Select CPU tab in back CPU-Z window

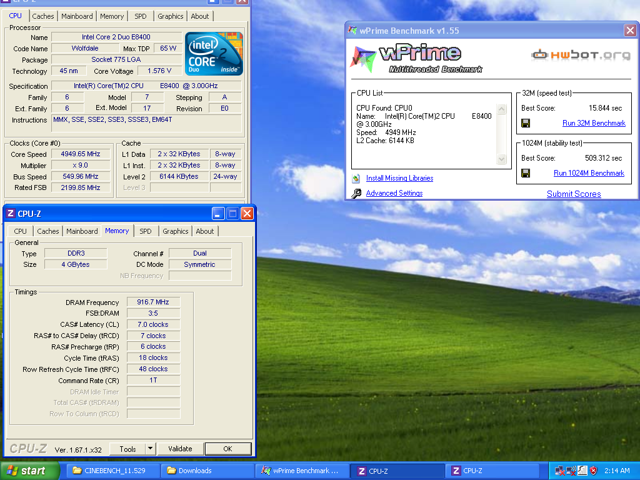(x=16, y=16)
